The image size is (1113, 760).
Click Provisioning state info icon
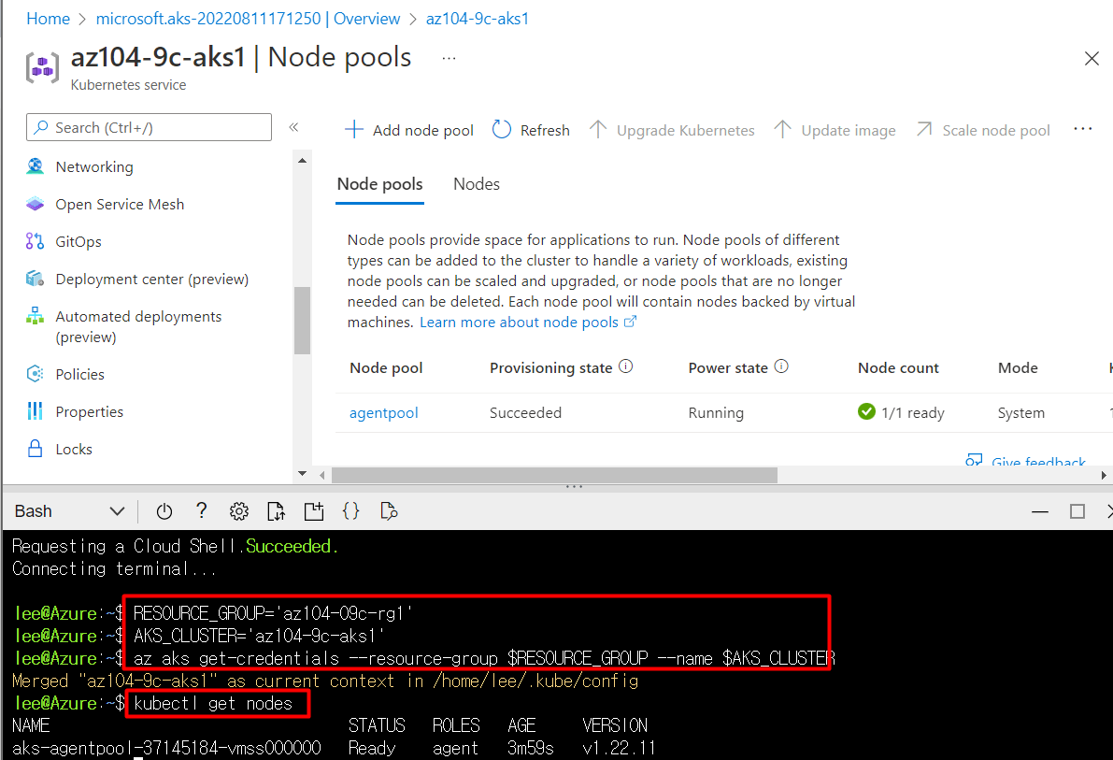point(625,366)
